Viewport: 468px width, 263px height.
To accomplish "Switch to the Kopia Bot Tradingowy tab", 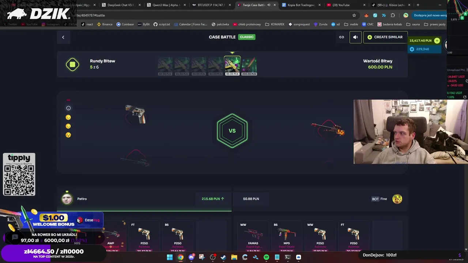I will click(301, 5).
